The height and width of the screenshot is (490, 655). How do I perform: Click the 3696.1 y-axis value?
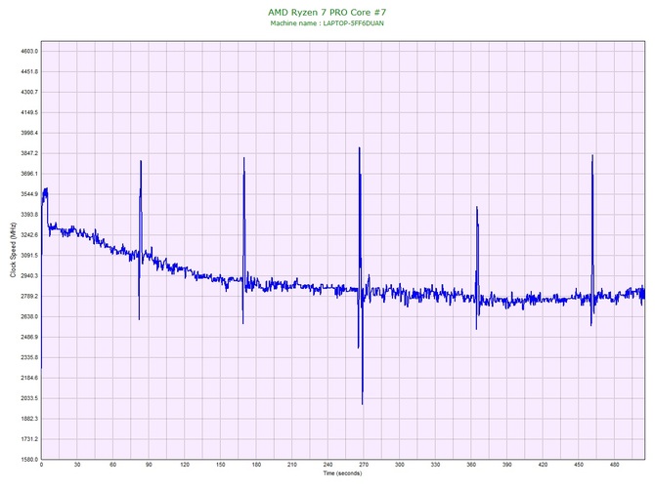click(29, 174)
